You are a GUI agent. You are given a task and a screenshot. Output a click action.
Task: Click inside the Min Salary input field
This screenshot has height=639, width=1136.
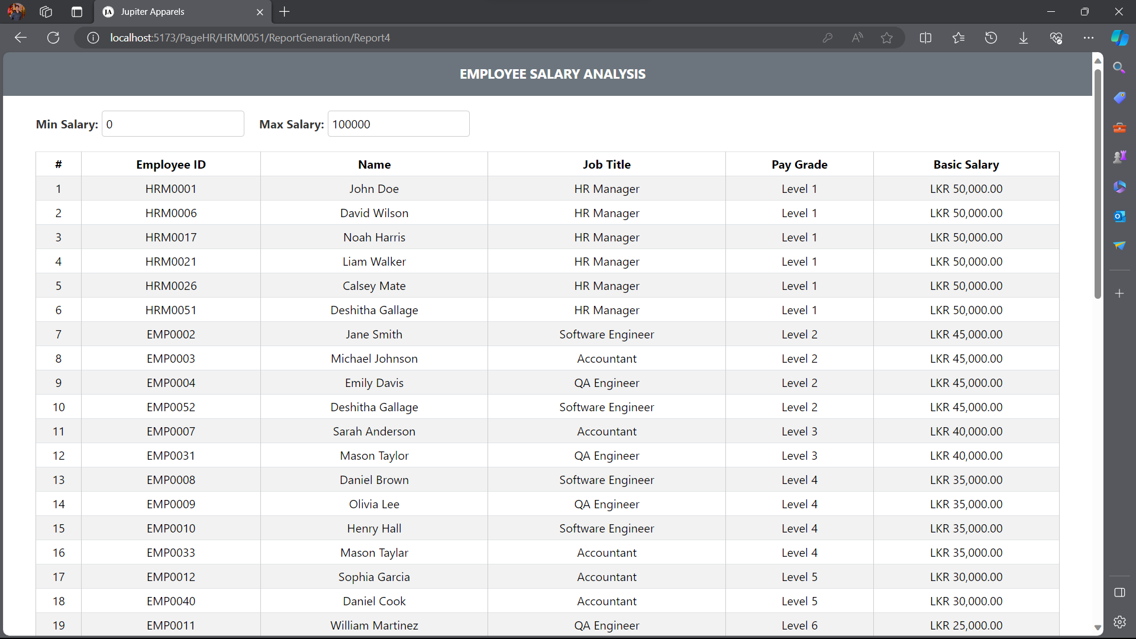coord(173,124)
